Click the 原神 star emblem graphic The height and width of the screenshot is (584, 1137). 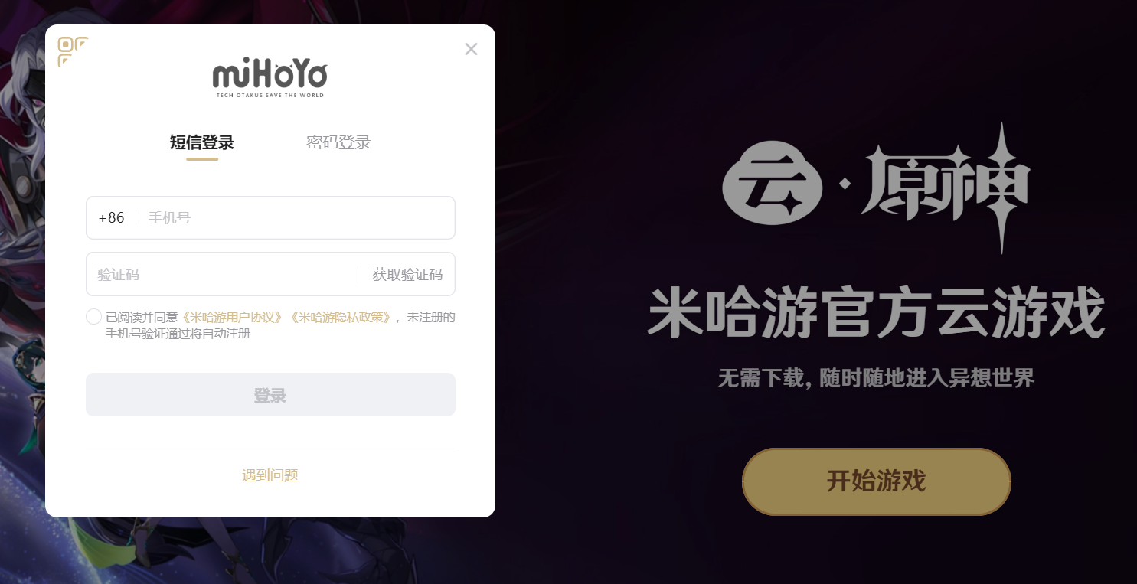[x=1002, y=188]
